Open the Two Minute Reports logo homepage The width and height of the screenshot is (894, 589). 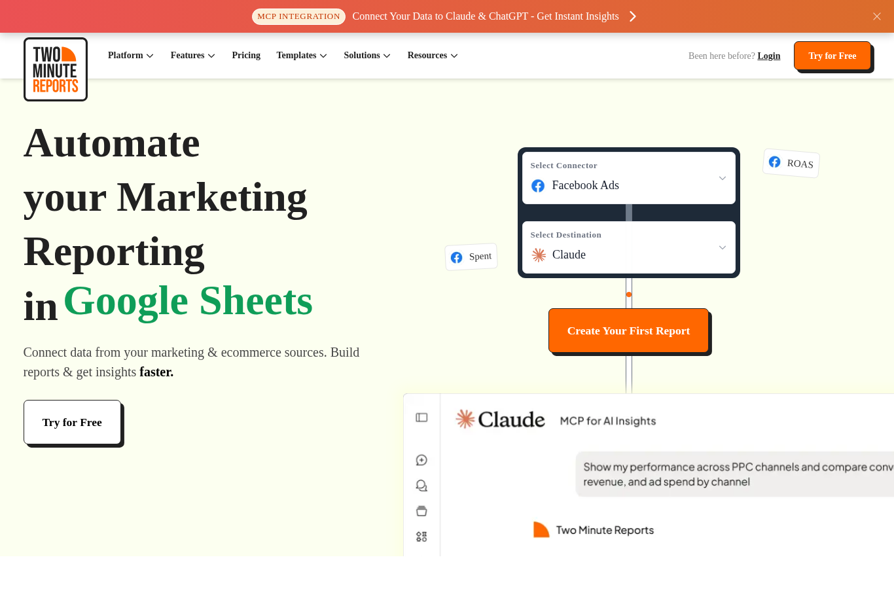pos(56,69)
